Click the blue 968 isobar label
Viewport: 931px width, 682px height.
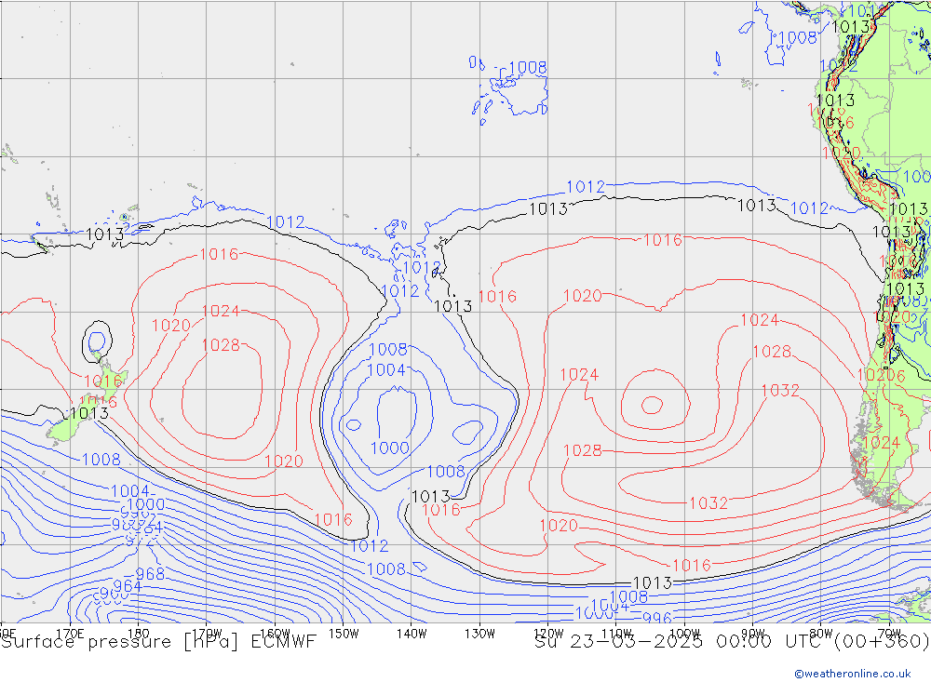pyautogui.click(x=150, y=574)
